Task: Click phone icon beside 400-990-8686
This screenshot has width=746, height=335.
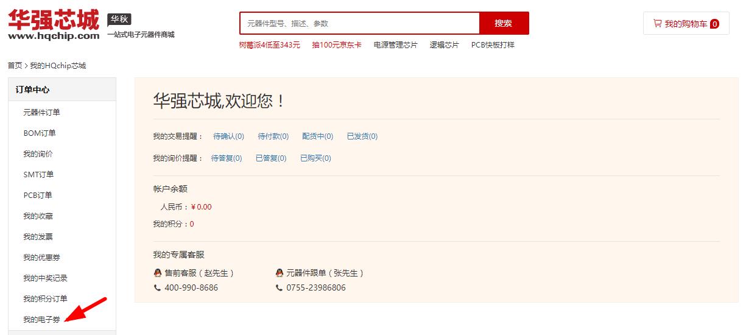Action: coord(158,287)
